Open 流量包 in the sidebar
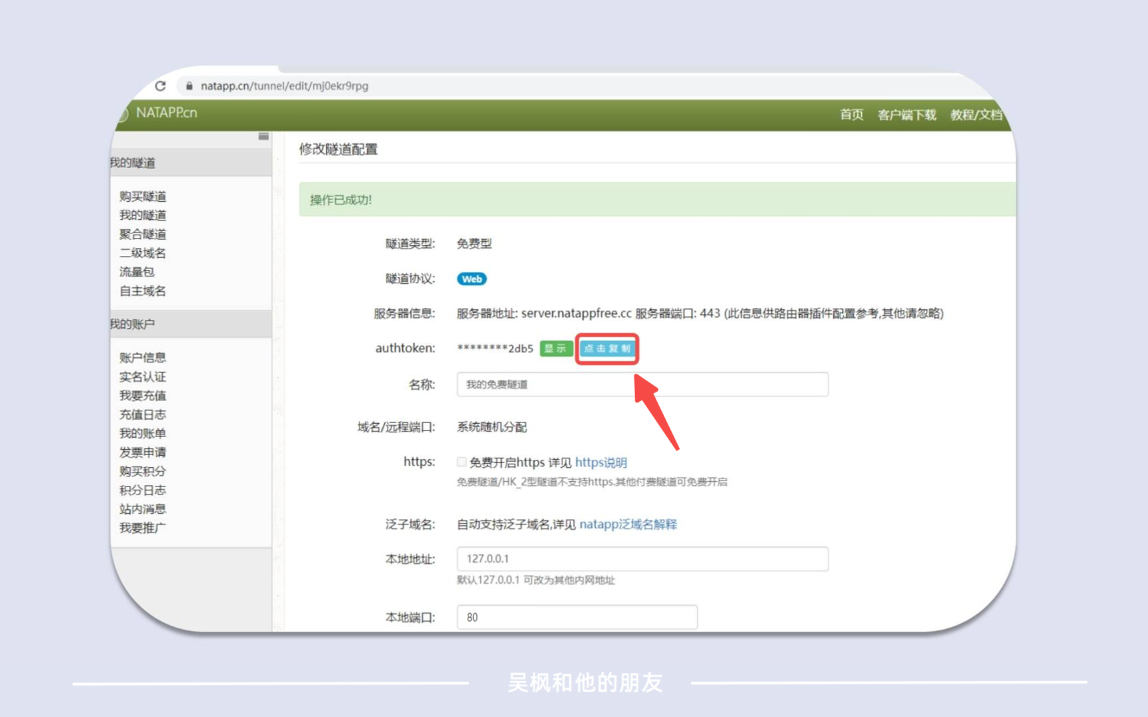 [137, 271]
